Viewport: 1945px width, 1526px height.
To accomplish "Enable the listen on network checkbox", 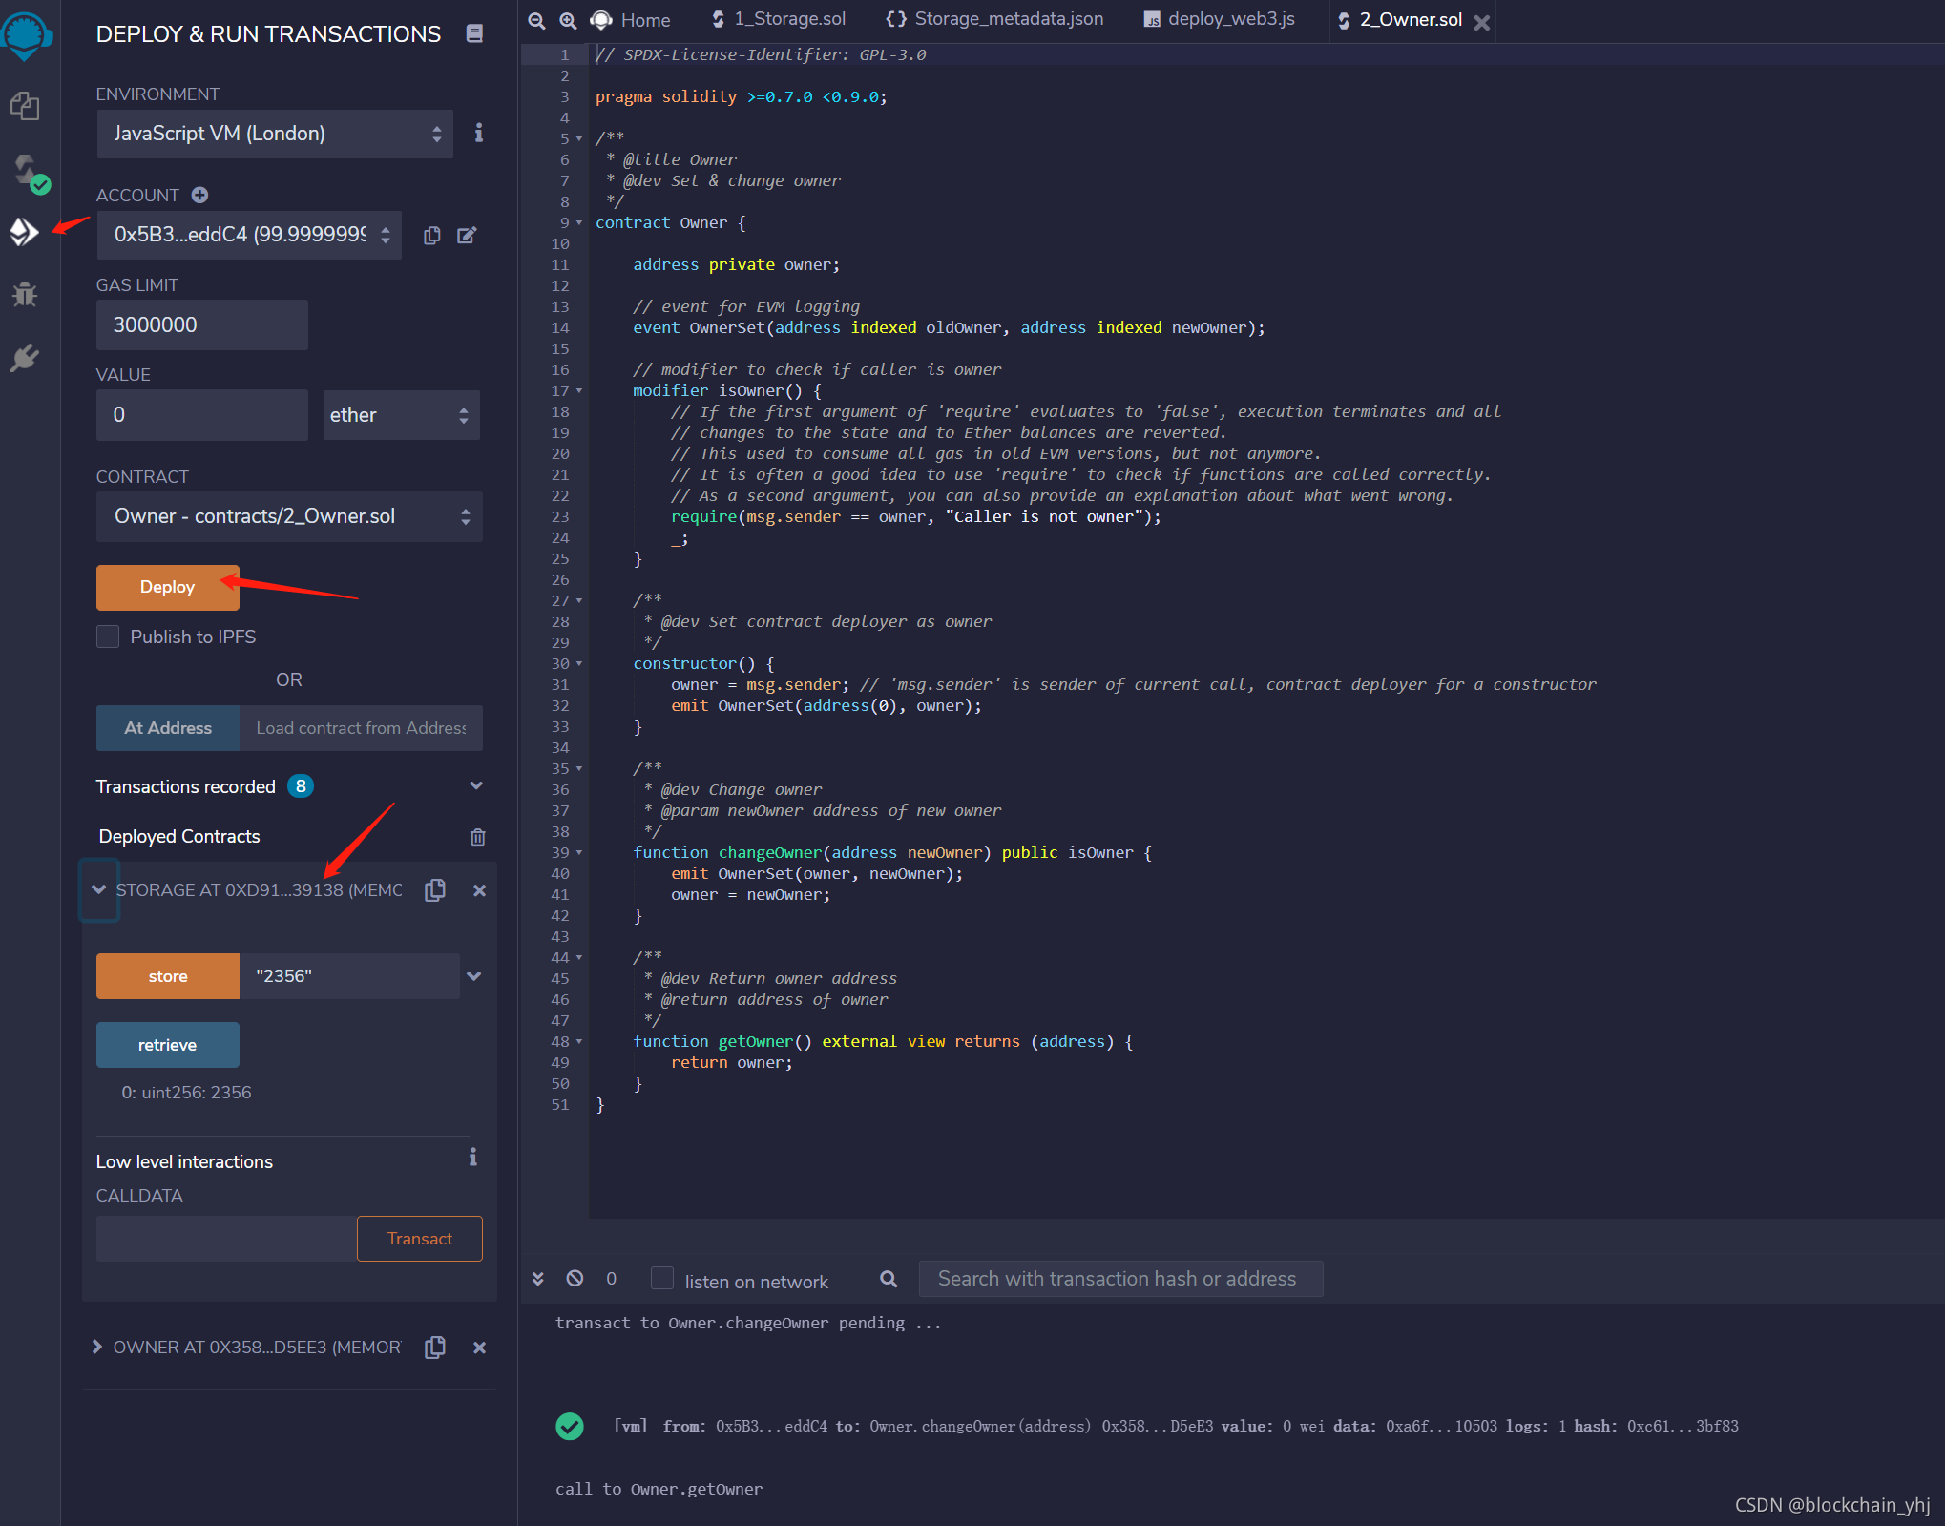I will [662, 1278].
